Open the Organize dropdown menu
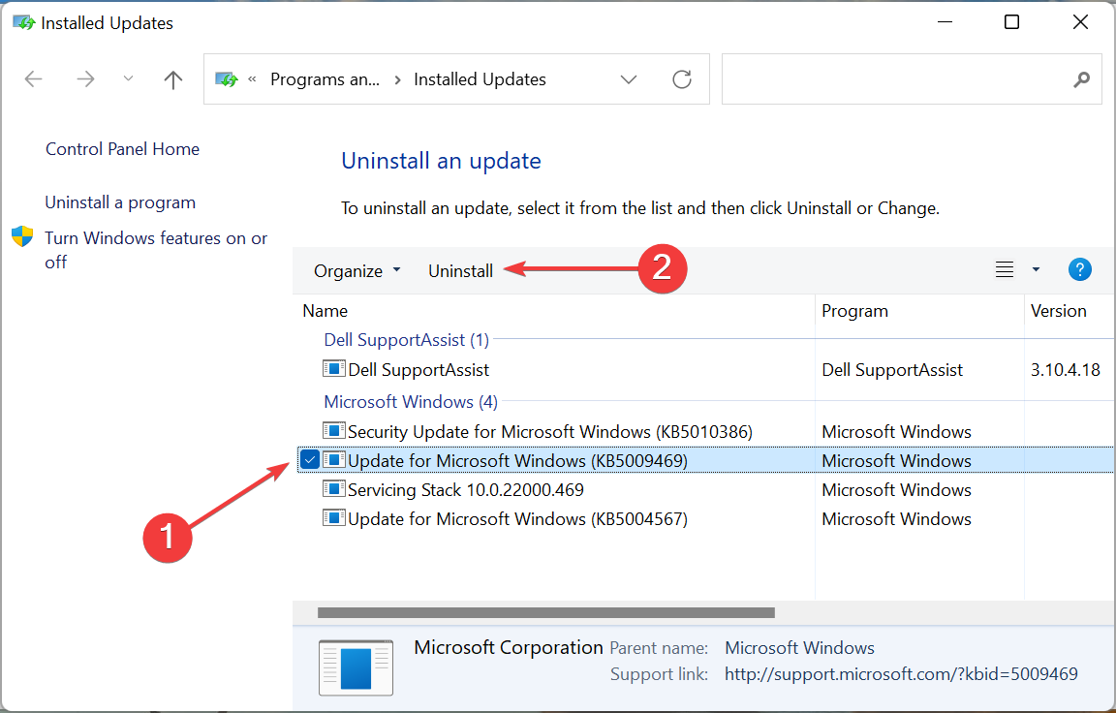This screenshot has height=713, width=1116. tap(357, 271)
